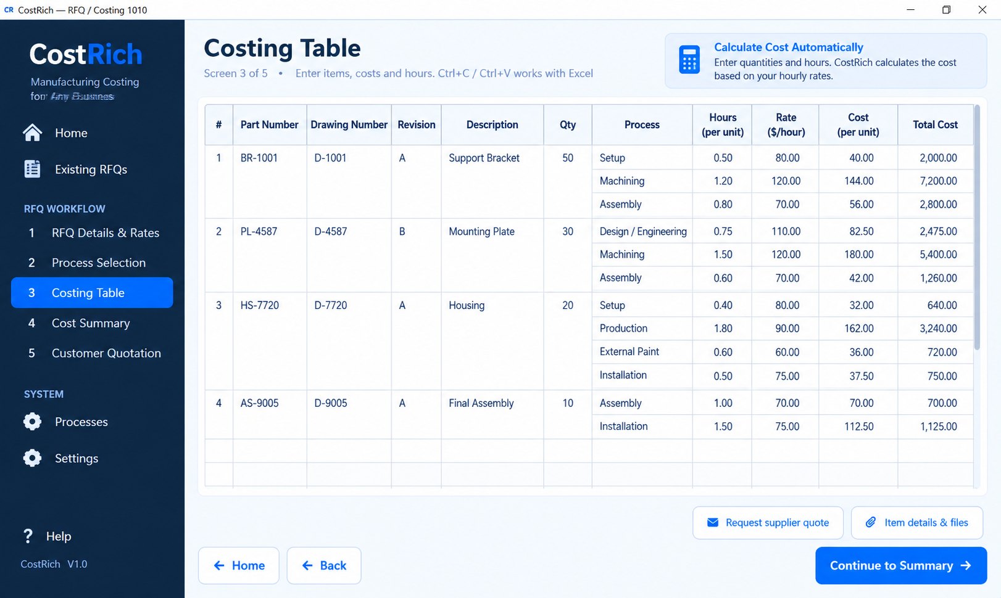This screenshot has width=1001, height=598.
Task: Click cost per unit 162.00 cell
Action: click(858, 329)
